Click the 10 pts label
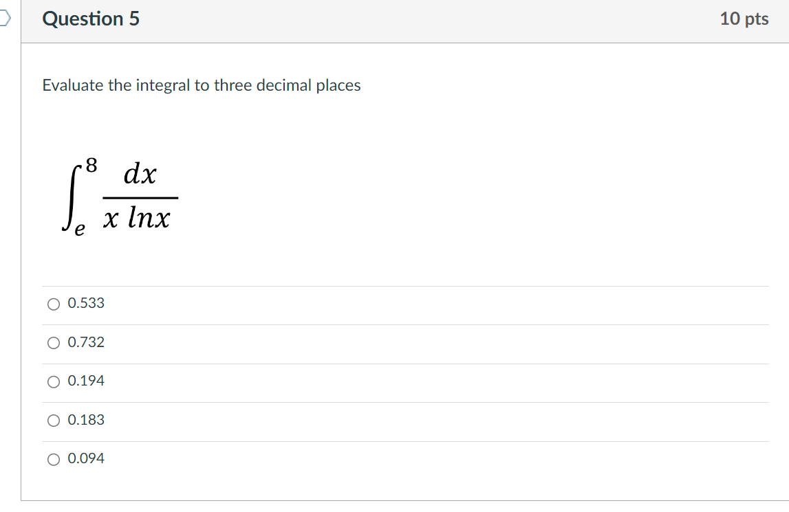789x512 pixels. (743, 19)
